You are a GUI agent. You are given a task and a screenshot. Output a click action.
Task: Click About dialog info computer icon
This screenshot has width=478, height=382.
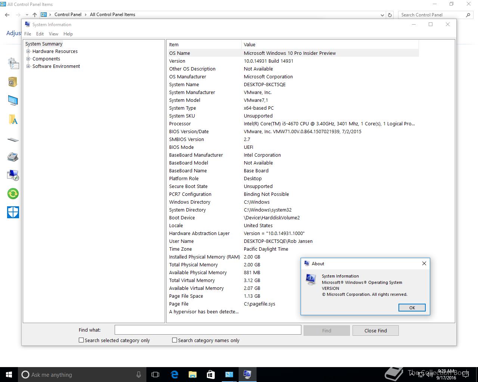311,279
